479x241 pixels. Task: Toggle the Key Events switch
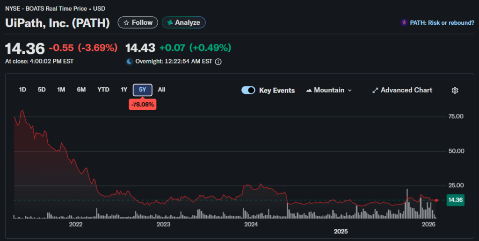248,90
